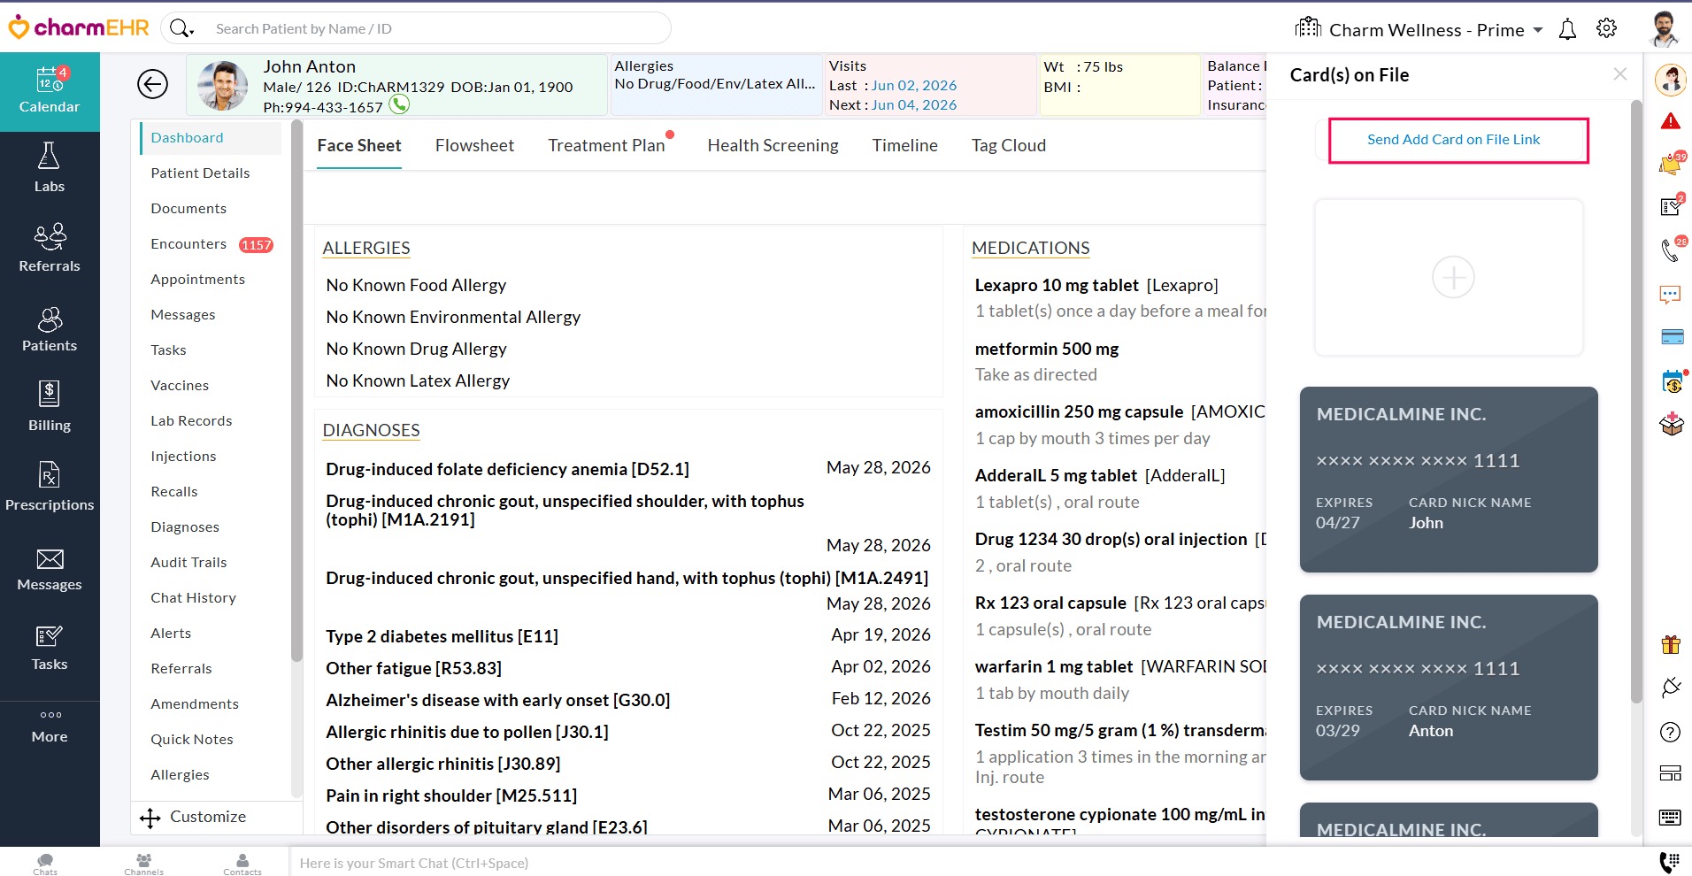Open the notifications bell icon
The width and height of the screenshot is (1692, 876).
[x=1567, y=29]
